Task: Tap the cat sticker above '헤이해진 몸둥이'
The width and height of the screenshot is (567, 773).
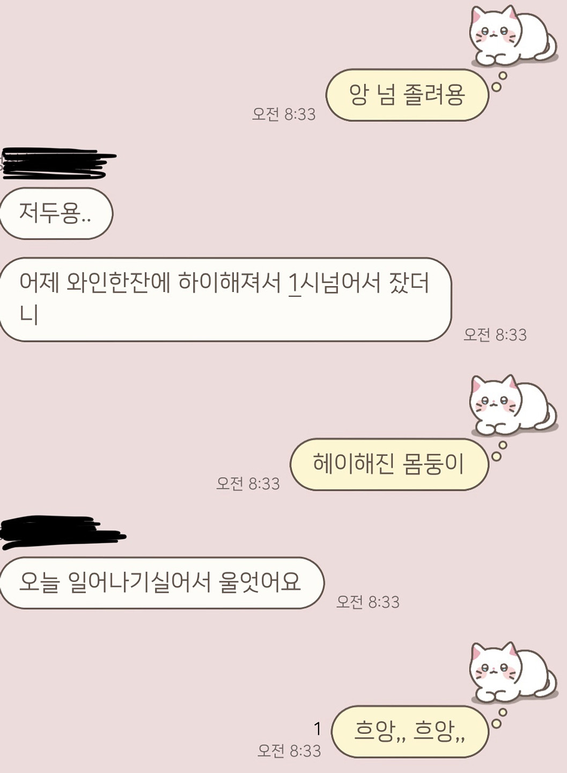Action: (x=513, y=405)
